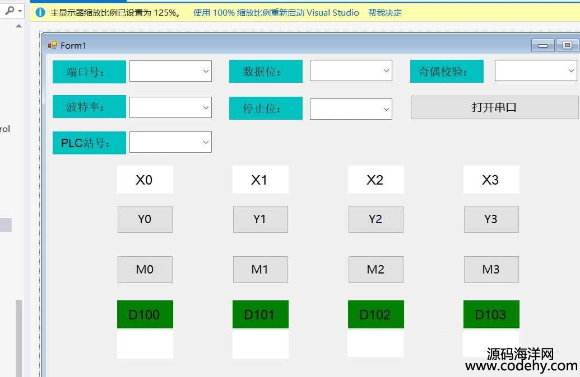Select the X1 input label

pos(261,180)
